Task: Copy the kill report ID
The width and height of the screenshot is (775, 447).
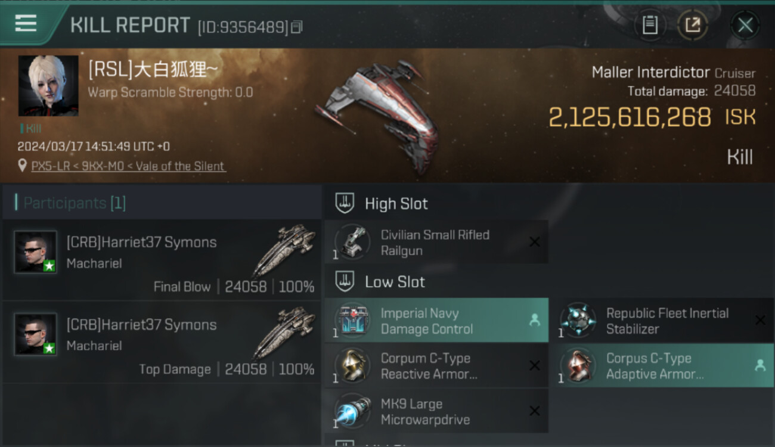Action: 297,27
